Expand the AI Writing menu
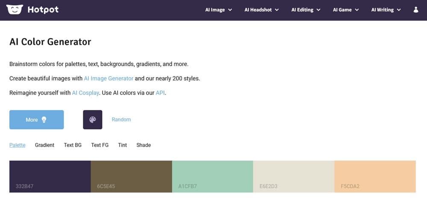This screenshot has height=213, width=427. (386, 10)
